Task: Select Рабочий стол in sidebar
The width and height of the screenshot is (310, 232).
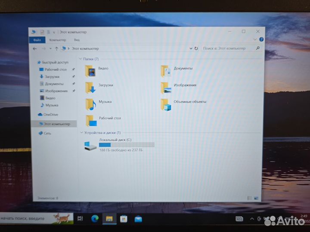Action: (x=53, y=70)
